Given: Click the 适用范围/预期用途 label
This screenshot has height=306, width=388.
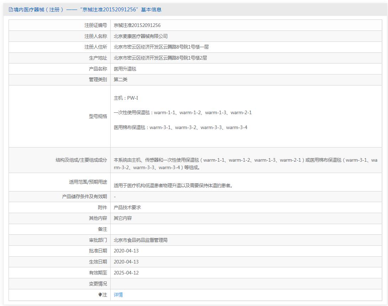Looking at the screenshot, I should [88, 182].
